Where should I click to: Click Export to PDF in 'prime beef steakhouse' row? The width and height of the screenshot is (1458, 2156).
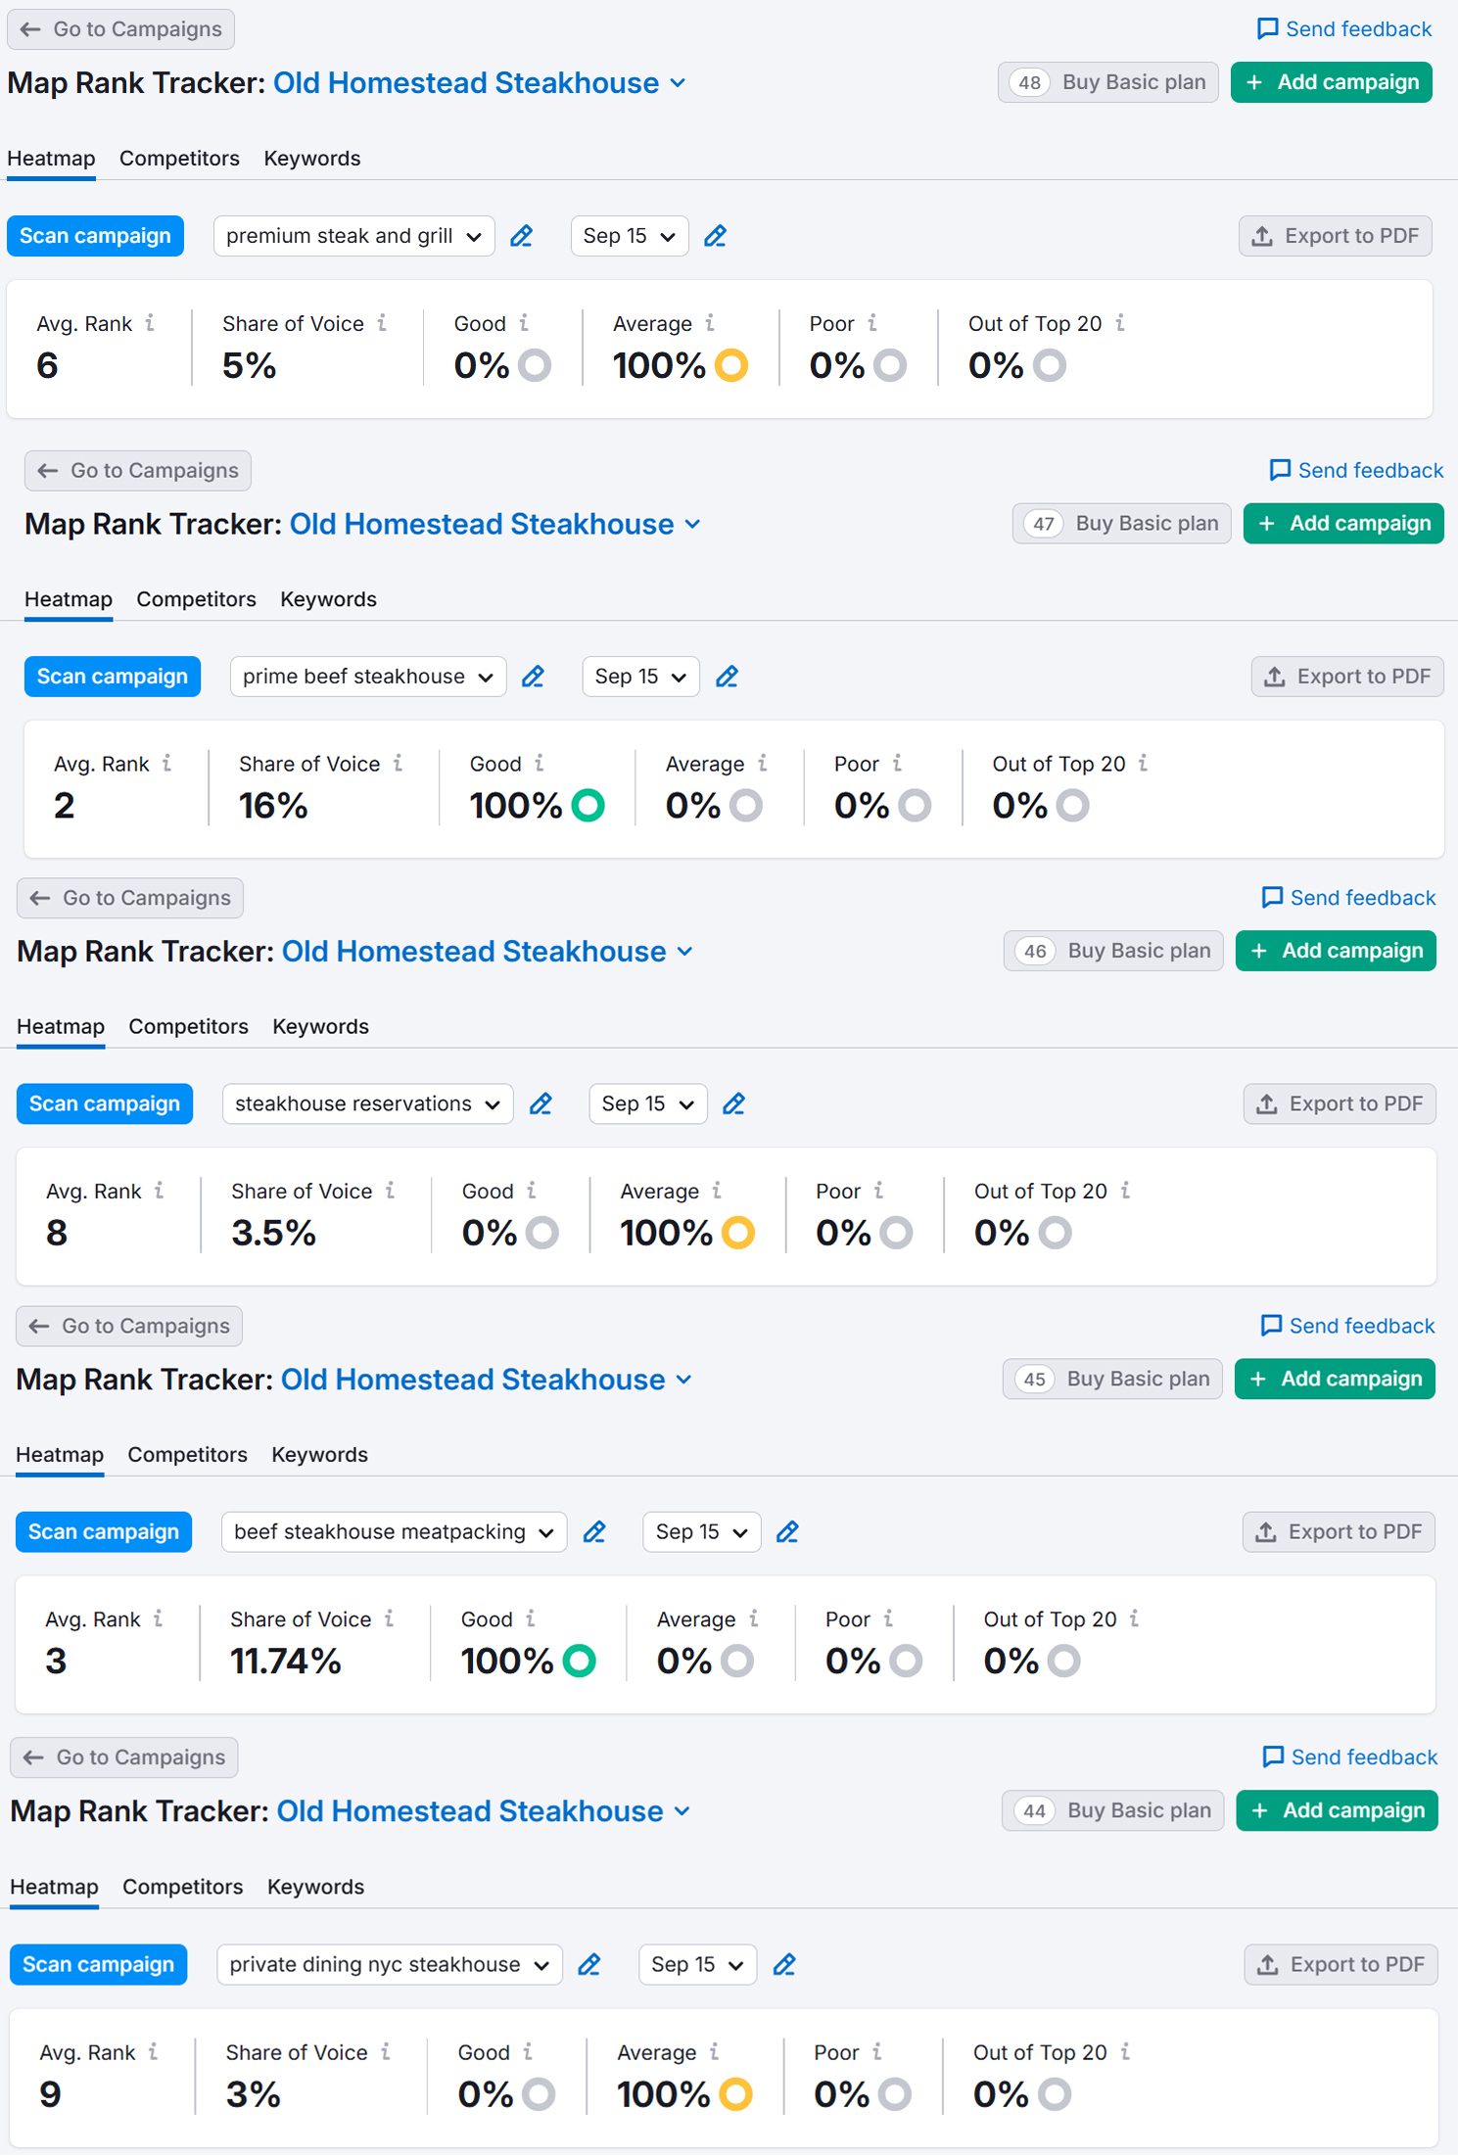click(x=1346, y=677)
